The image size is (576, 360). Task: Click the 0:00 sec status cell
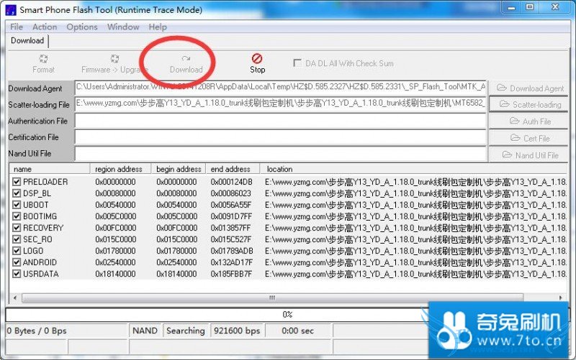point(298,331)
